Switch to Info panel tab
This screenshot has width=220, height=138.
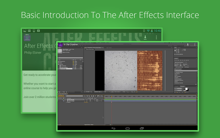(x=175, y=47)
